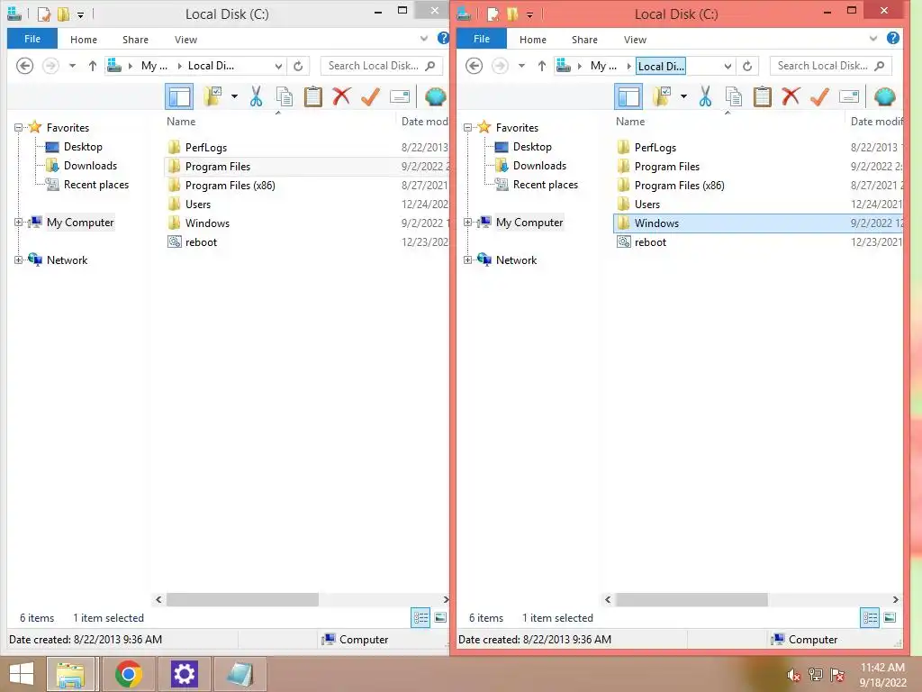This screenshot has width=922, height=692.
Task: Click Up arrow in right window
Action: click(541, 66)
